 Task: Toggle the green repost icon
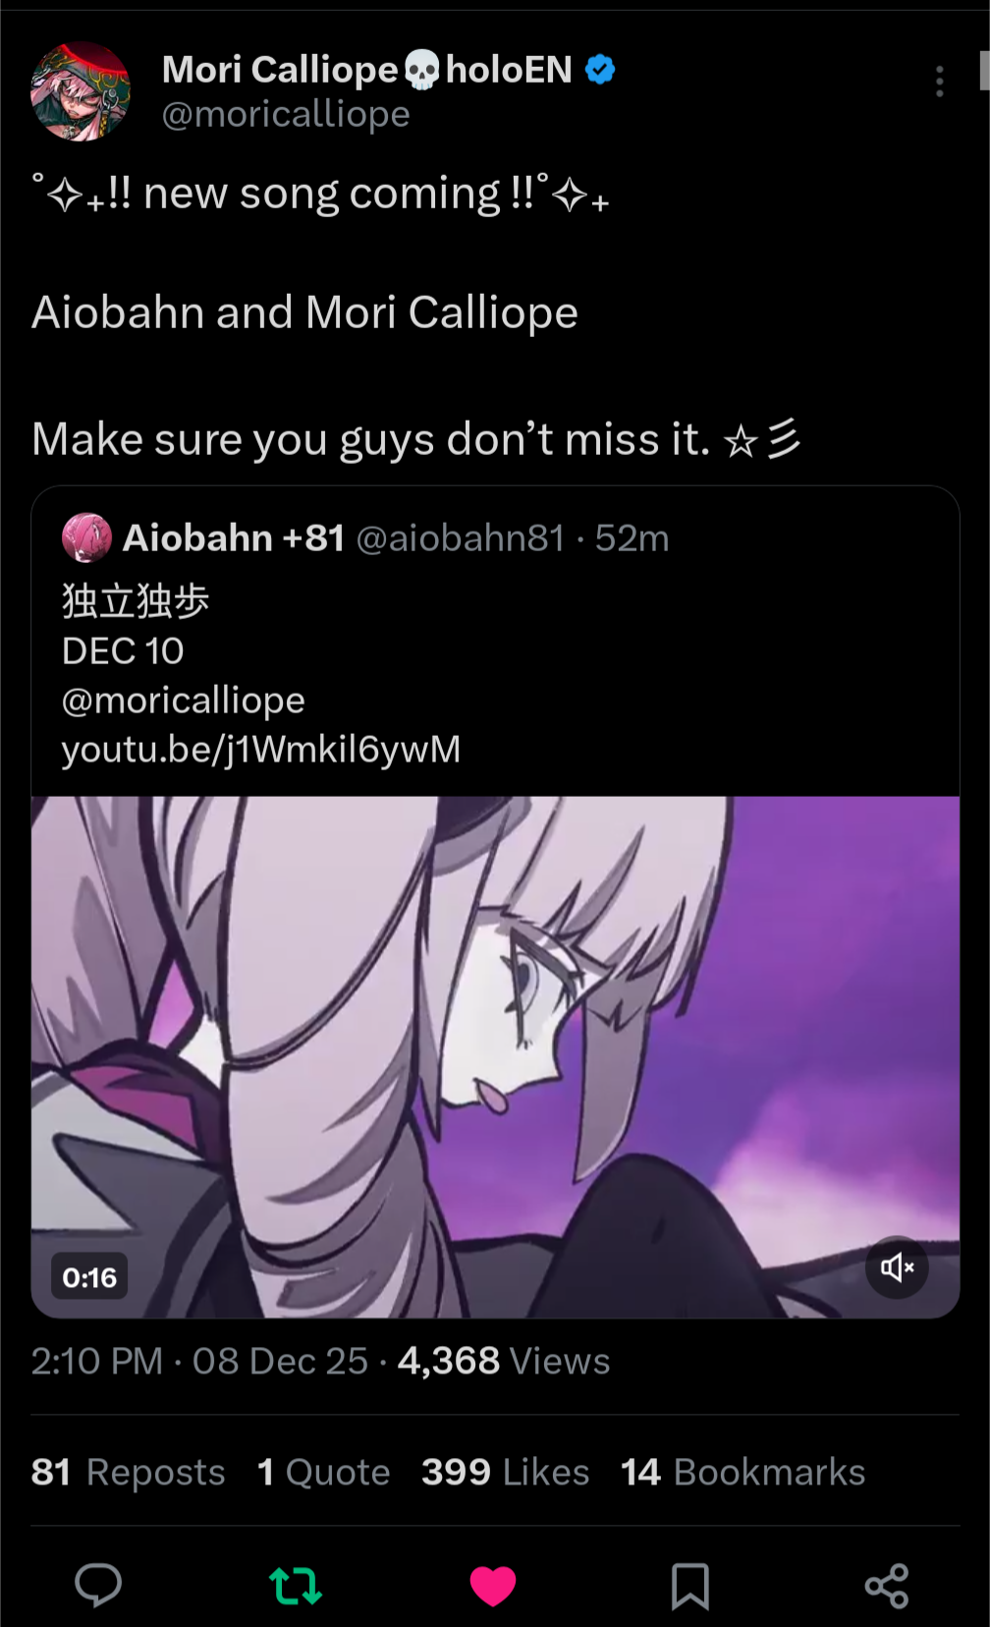[x=296, y=1585]
